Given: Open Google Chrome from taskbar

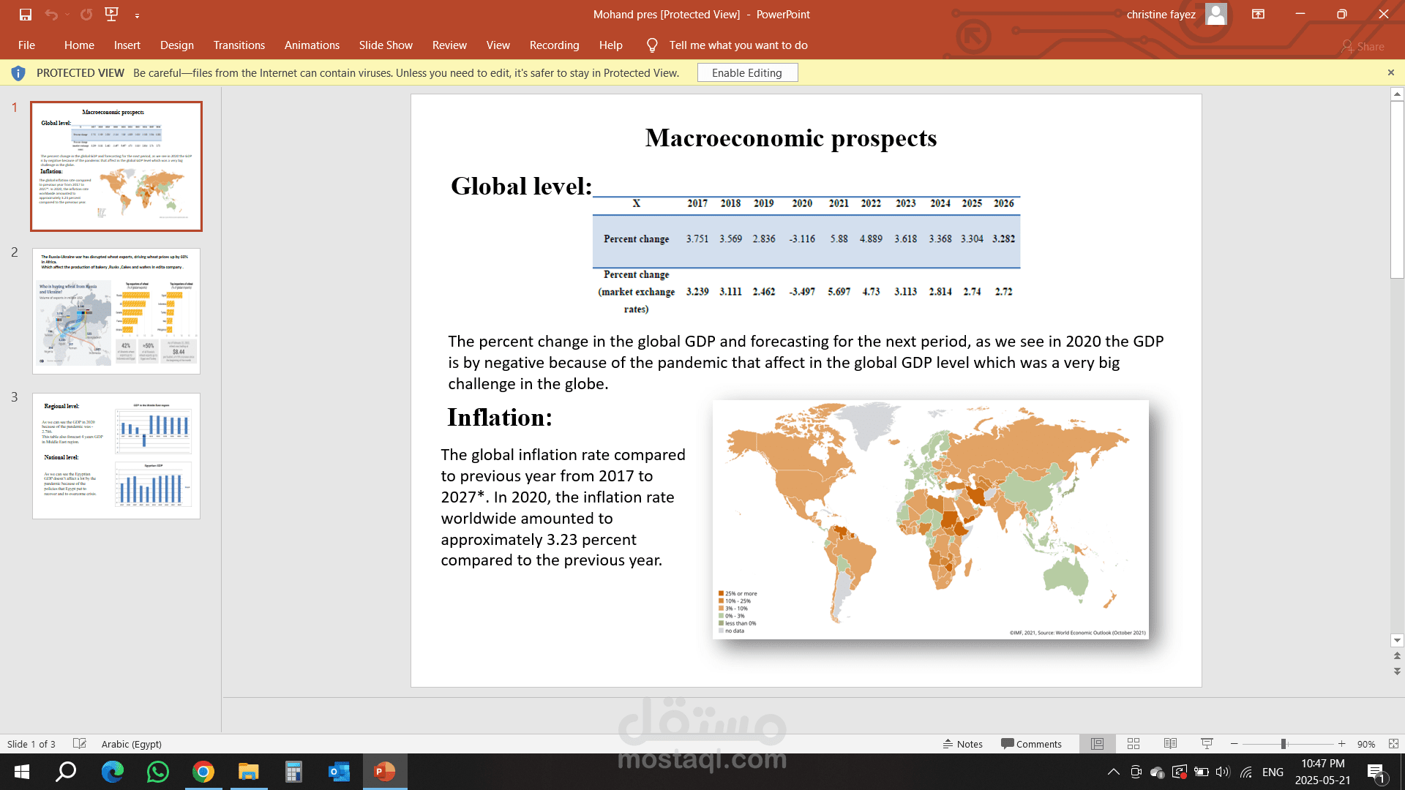Looking at the screenshot, I should tap(203, 772).
